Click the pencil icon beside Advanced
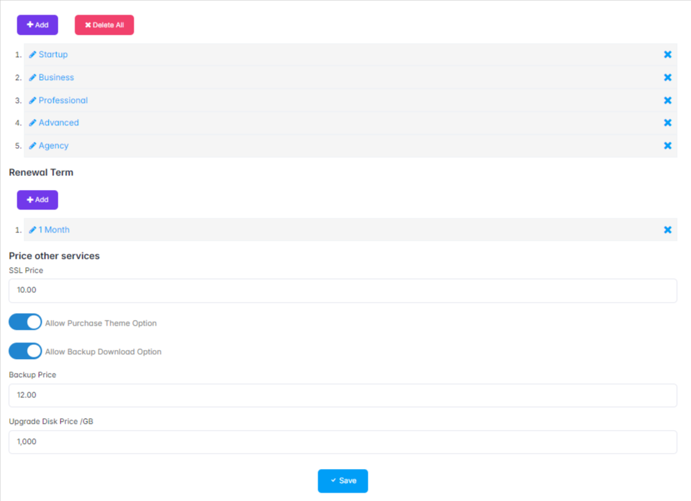The height and width of the screenshot is (501, 691). click(32, 122)
